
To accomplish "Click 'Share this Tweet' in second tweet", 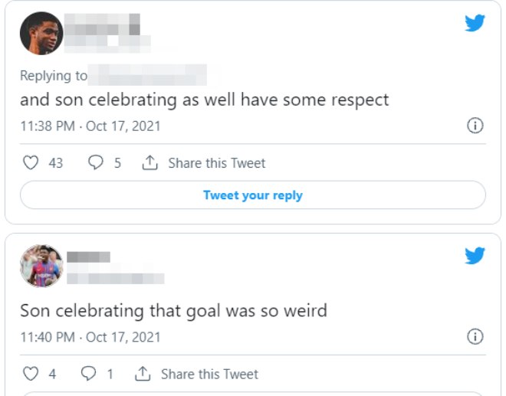I will click(209, 374).
